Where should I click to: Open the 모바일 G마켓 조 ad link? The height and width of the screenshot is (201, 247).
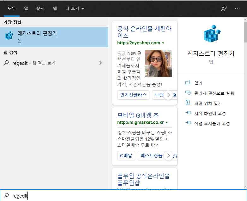pos(138,115)
